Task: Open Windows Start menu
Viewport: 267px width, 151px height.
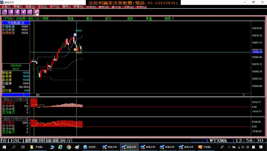Action: click(x=4, y=147)
